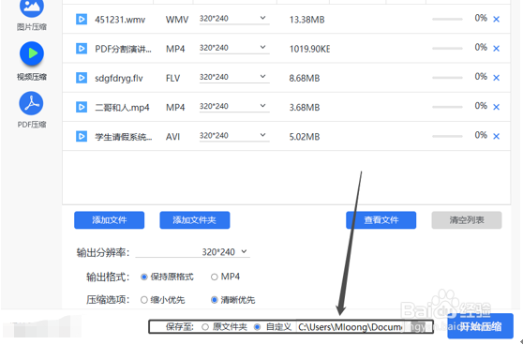Remove 451231.wmv with its X icon

point(497,20)
